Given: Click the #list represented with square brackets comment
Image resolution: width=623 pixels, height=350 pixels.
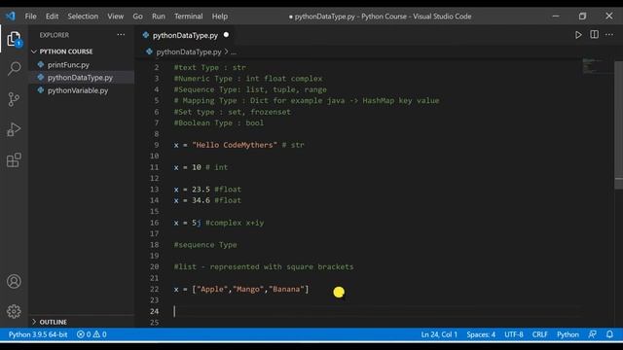Looking at the screenshot, I should (x=264, y=267).
